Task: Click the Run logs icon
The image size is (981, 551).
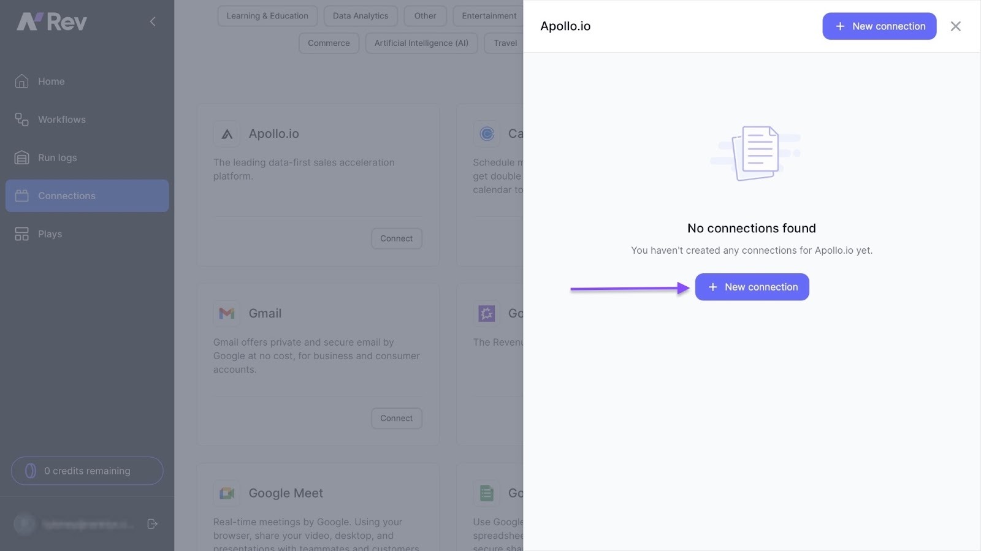Action: click(22, 158)
